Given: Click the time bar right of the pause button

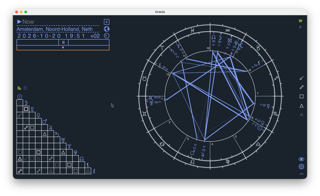Looking at the screenshot, I should click(89, 42).
